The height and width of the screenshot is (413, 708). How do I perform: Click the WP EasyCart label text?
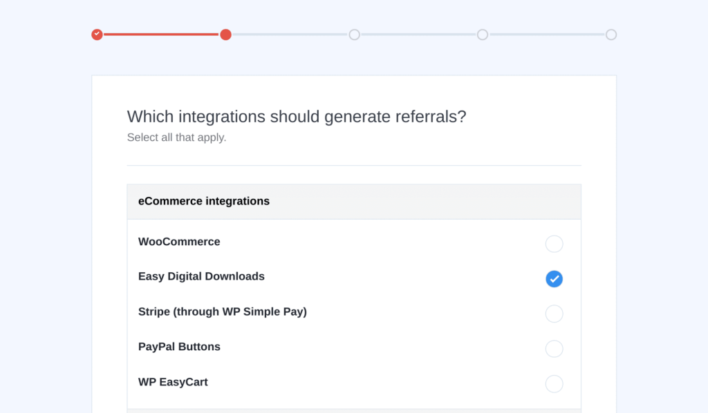point(173,382)
